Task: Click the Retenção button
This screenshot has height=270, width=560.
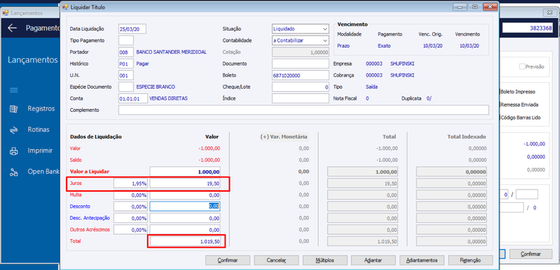Action: pos(470,260)
